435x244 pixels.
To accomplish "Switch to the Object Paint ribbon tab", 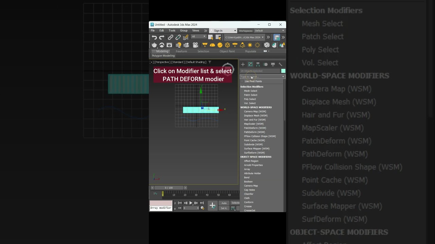I will (227, 52).
